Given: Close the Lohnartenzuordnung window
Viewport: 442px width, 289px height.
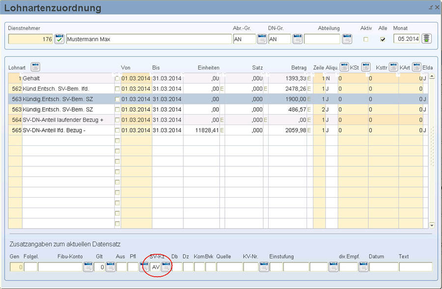Looking at the screenshot, I should (x=437, y=7).
